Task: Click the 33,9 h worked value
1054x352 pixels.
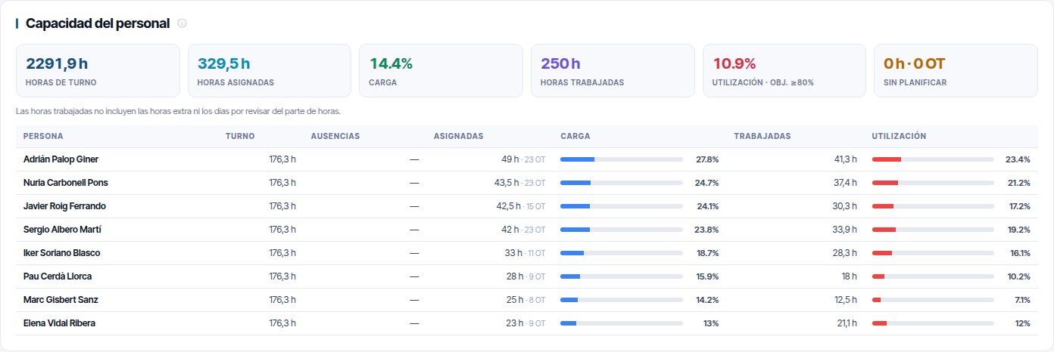Action: point(844,230)
